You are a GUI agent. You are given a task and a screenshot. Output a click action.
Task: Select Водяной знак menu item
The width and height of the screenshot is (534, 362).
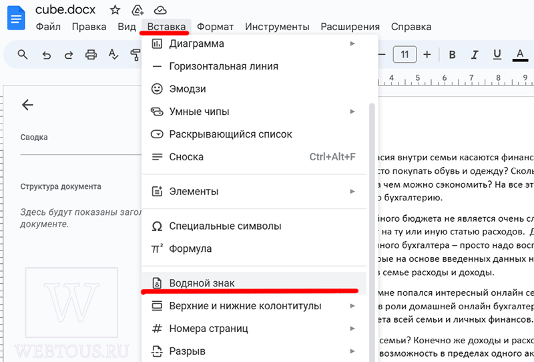click(254, 283)
